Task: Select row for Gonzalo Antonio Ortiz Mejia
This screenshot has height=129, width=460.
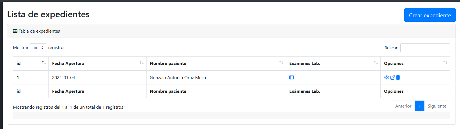Action: tap(231, 77)
